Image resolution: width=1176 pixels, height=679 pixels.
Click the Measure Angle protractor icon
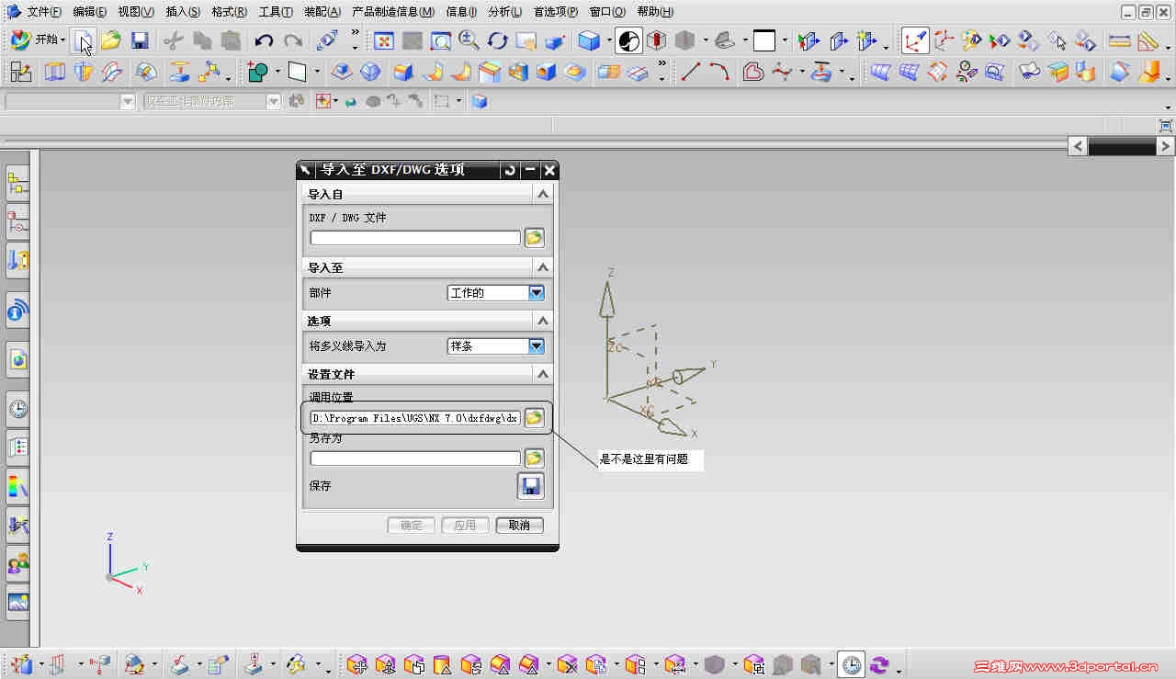1148,40
